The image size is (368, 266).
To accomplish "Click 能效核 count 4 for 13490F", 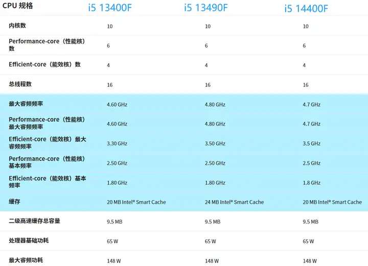I will tap(206, 65).
